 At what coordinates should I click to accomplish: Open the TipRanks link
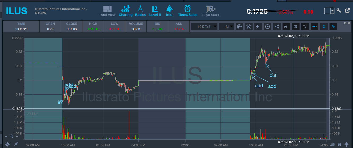[210, 11]
